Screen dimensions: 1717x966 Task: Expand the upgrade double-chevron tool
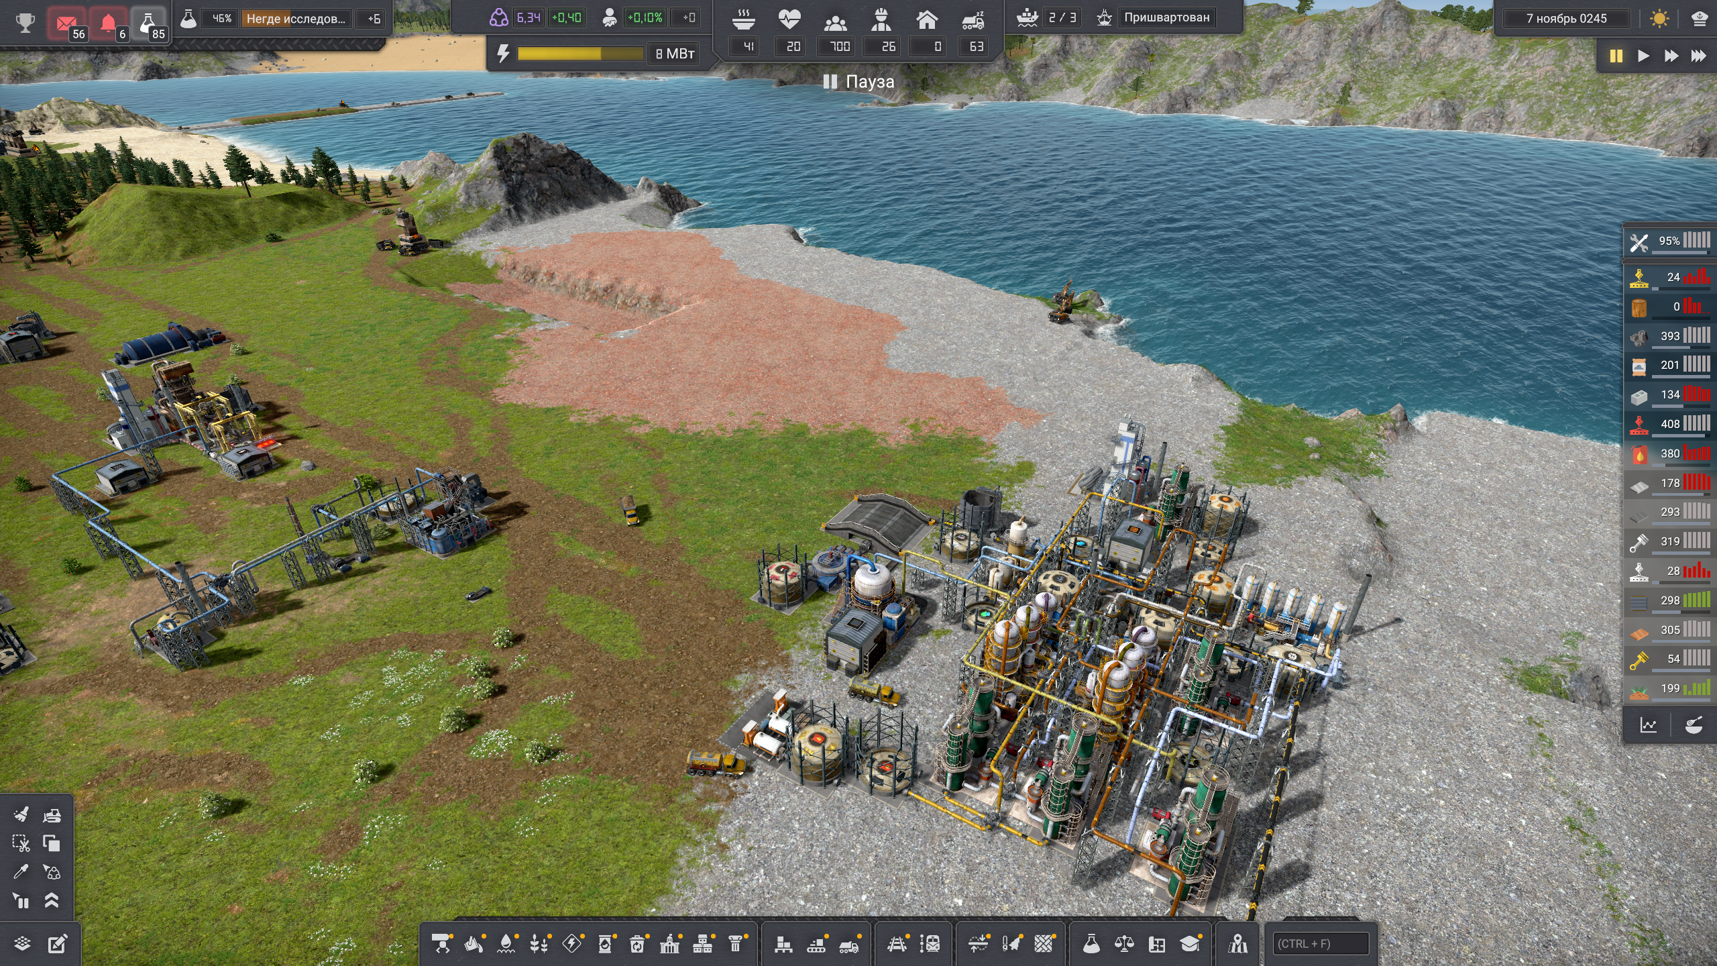click(52, 901)
